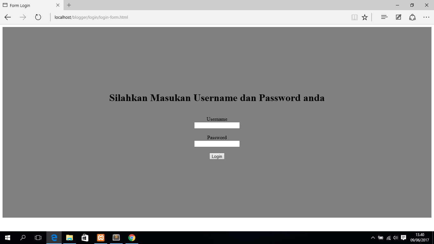Open the XAMPP control panel from taskbar
Viewport: 434px width, 244px height.
(x=100, y=237)
